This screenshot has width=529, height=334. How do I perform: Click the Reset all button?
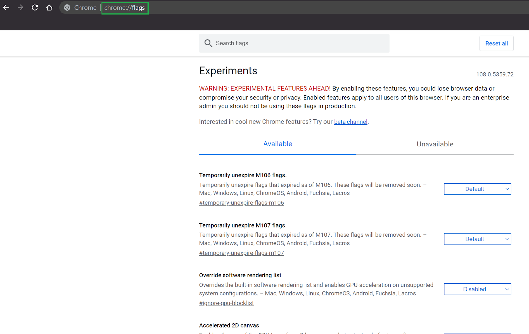pyautogui.click(x=496, y=43)
